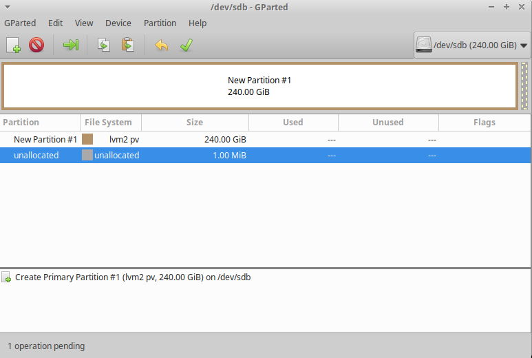This screenshot has width=532, height=358.
Task: Click the Copy partition toolbar icon
Action: (104, 45)
